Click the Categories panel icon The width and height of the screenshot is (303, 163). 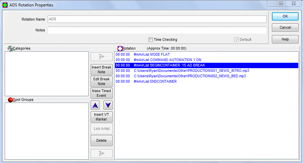[10, 48]
